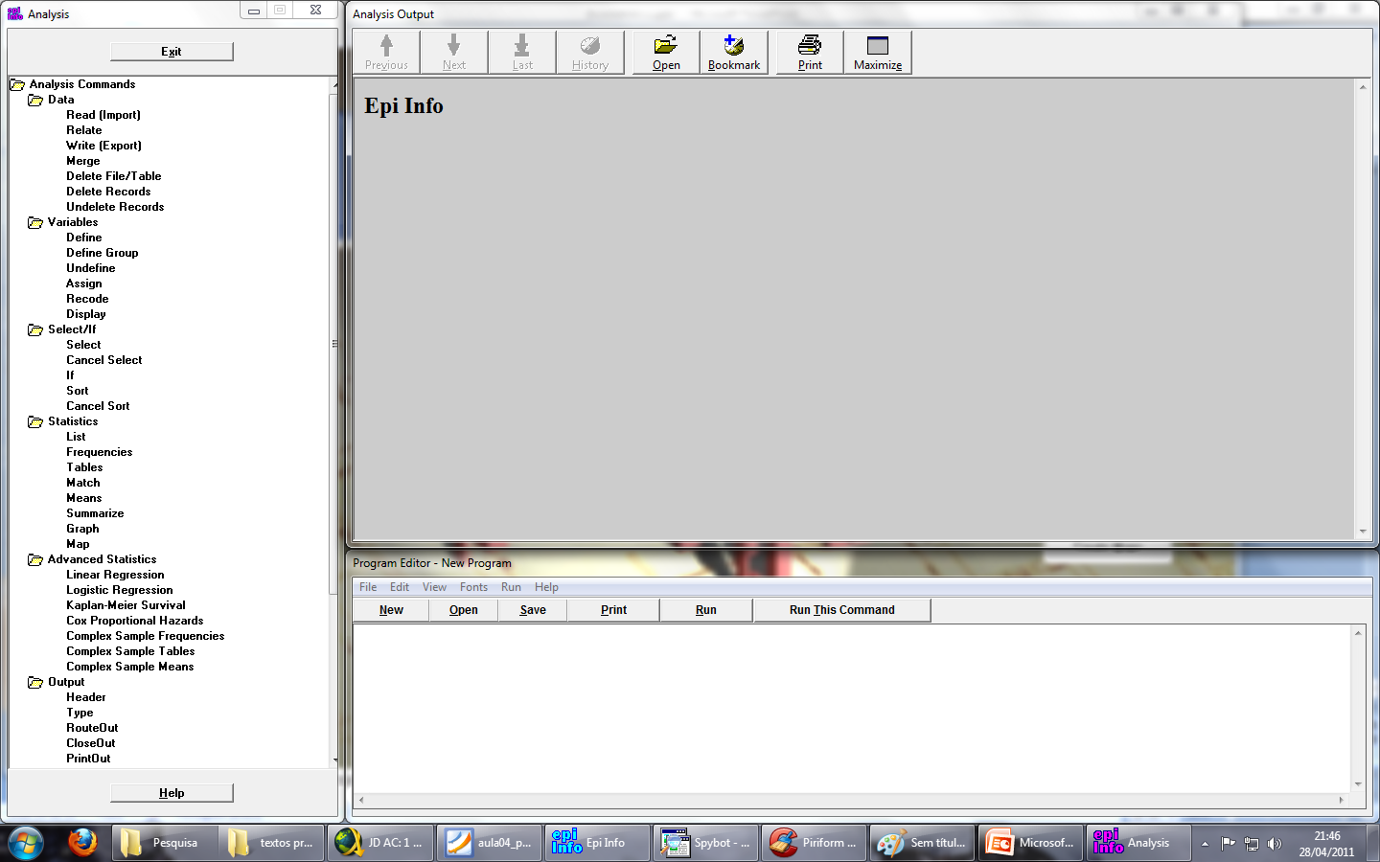Choose the Tables command under Statistics
Viewport: 1380px width, 862px height.
[x=84, y=467]
